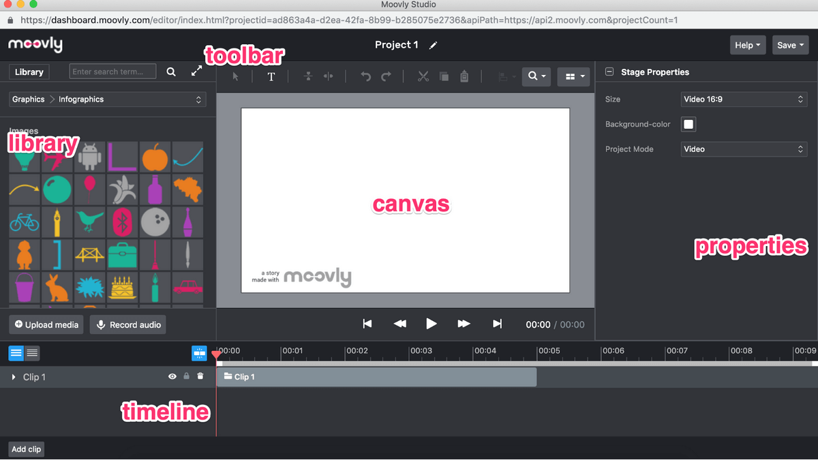The width and height of the screenshot is (818, 460).
Task: Click the Record audio button
Action: [x=128, y=324]
